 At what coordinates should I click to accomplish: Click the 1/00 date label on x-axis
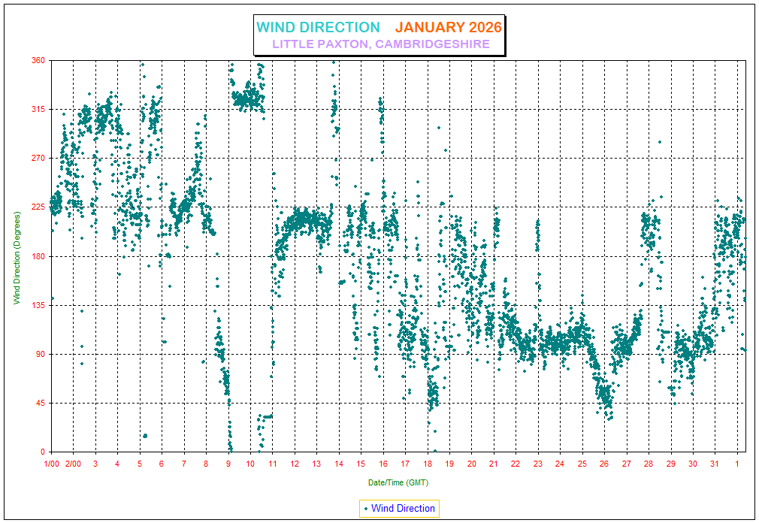(x=51, y=464)
